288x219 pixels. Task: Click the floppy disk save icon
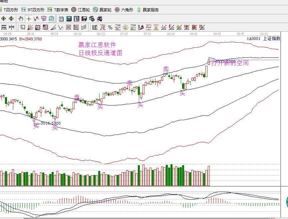coord(84,19)
